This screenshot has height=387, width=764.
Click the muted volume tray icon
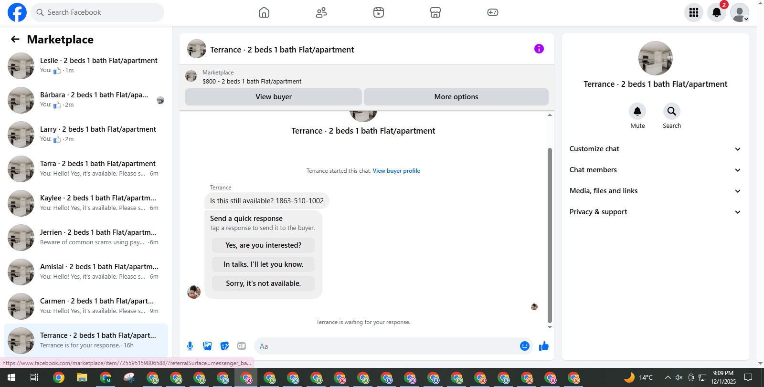coord(679,377)
